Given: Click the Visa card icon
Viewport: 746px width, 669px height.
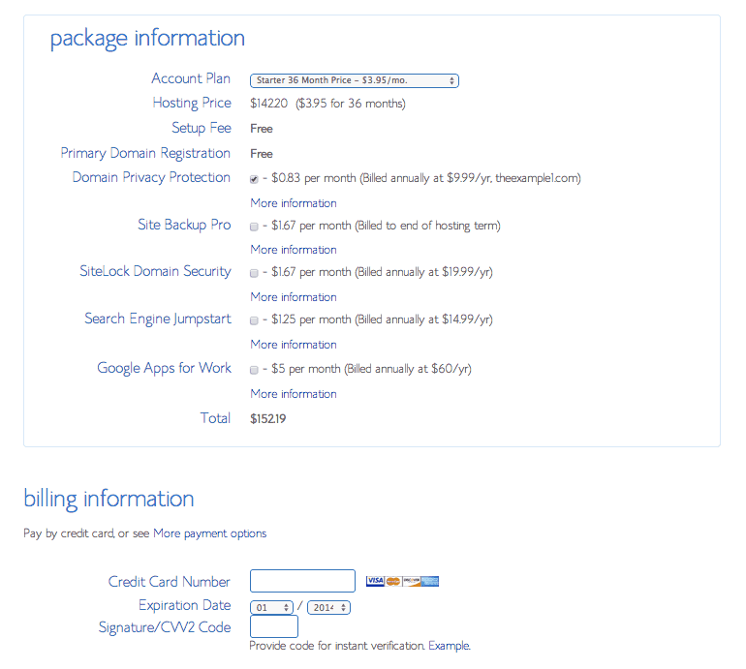Looking at the screenshot, I should click(375, 581).
